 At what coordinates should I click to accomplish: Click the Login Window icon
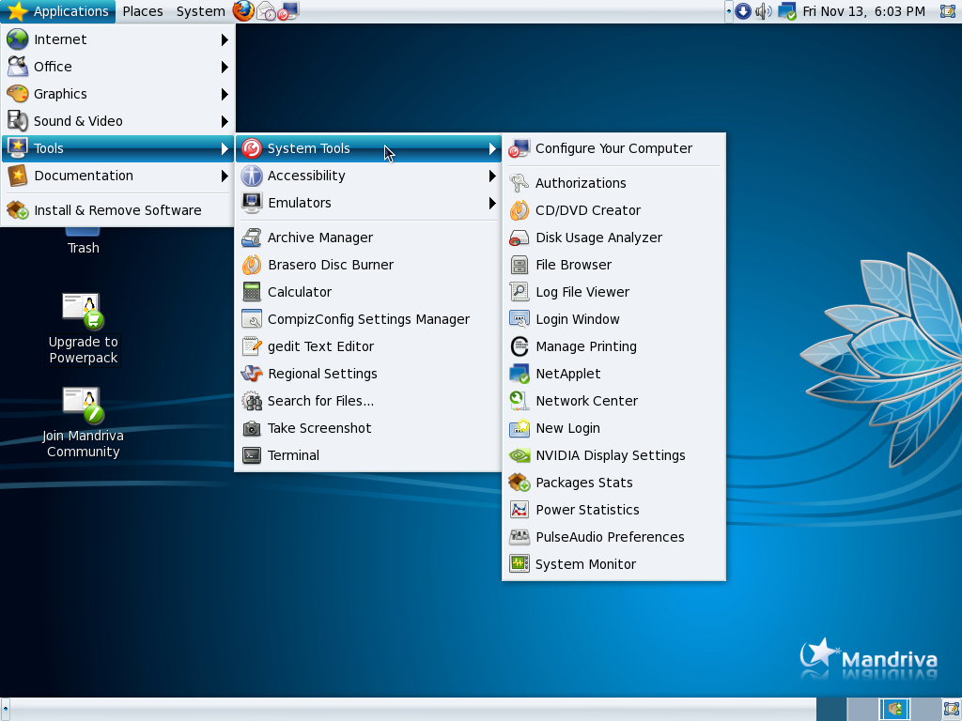(519, 319)
